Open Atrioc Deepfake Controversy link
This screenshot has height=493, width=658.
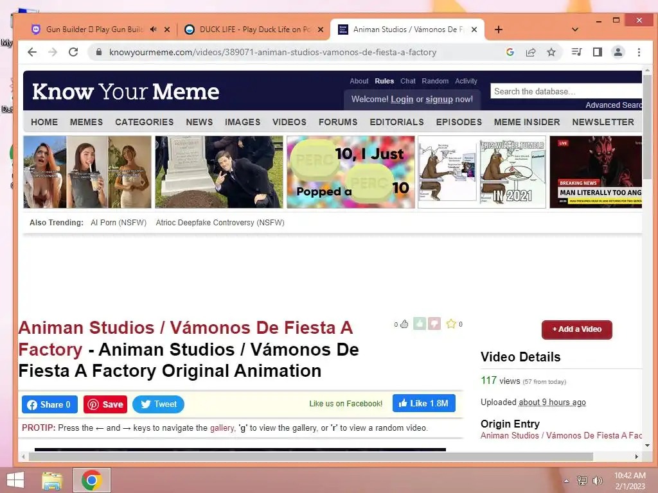[x=220, y=223]
